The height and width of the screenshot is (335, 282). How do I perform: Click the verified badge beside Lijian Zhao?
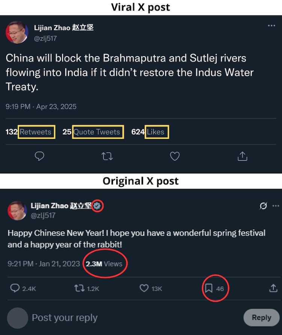coord(97,206)
